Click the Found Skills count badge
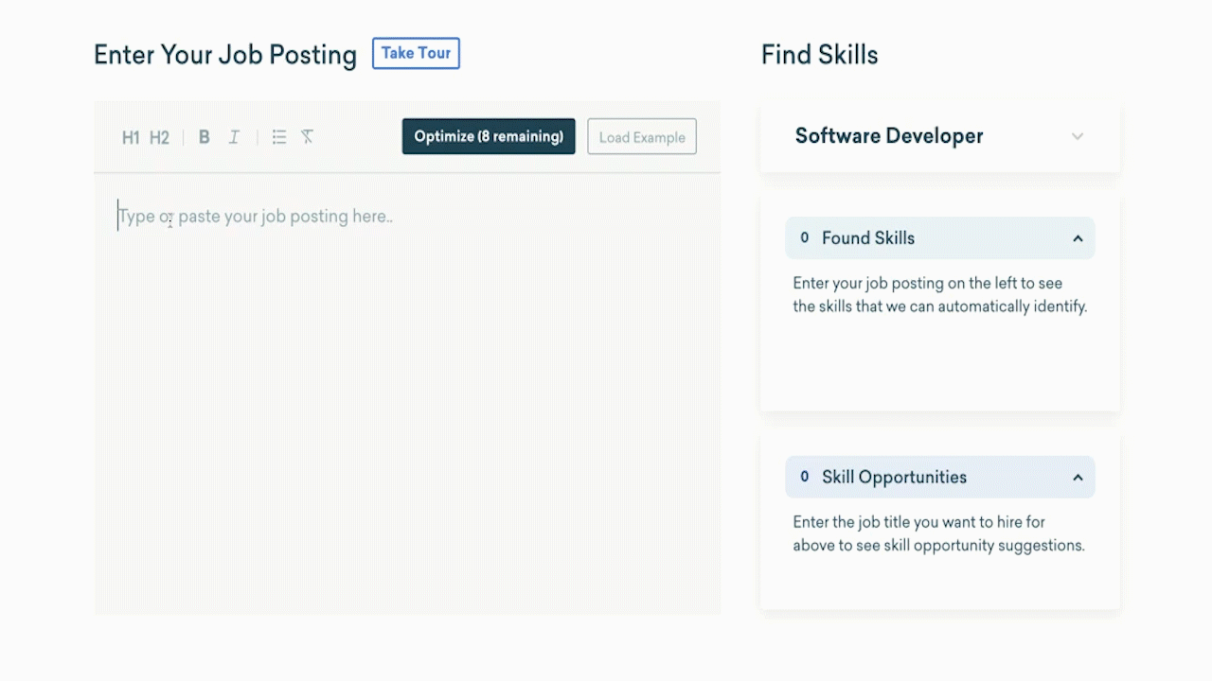The height and width of the screenshot is (681, 1212). tap(805, 238)
